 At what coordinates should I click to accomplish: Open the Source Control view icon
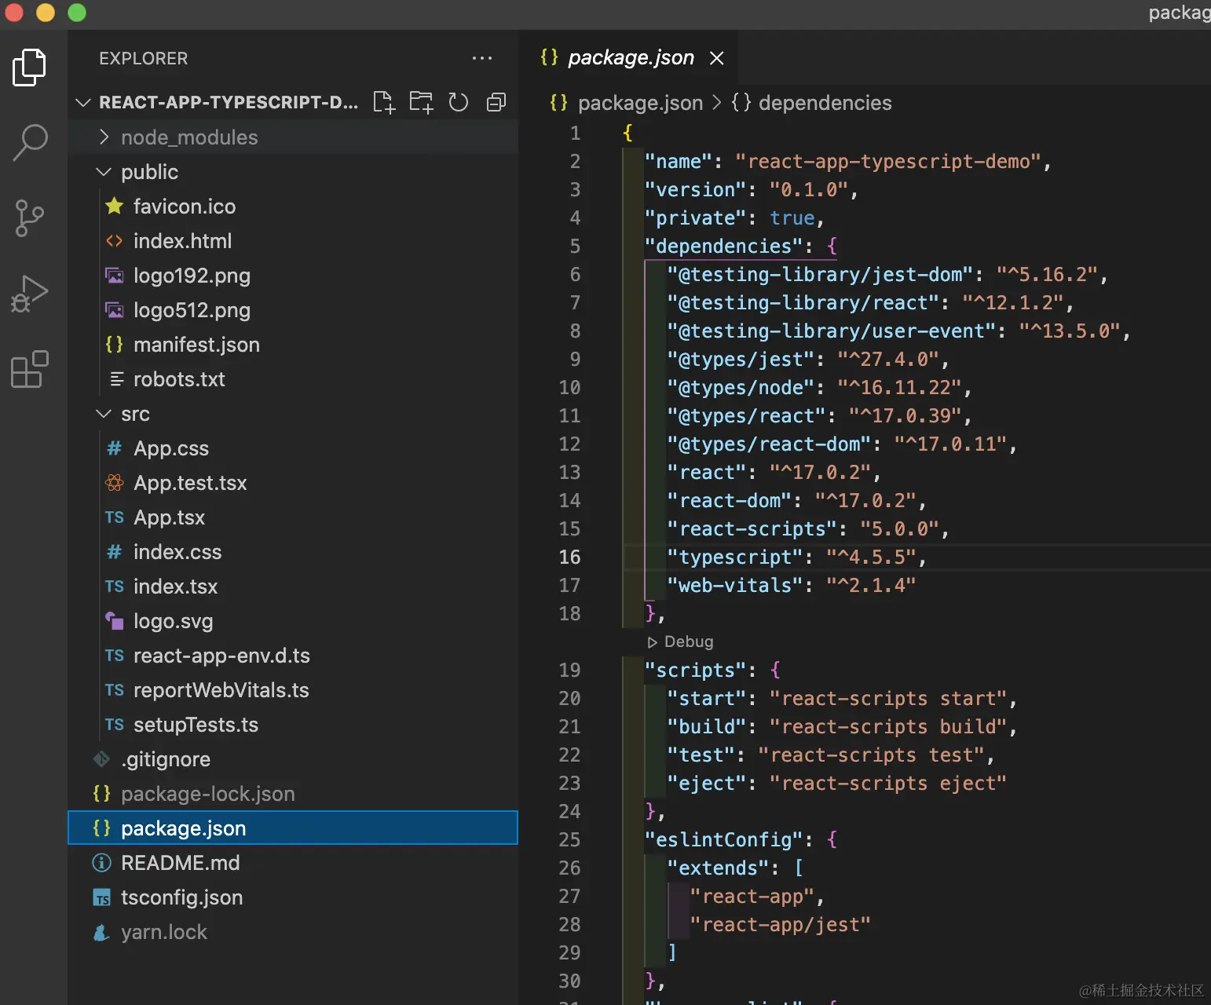click(x=30, y=217)
